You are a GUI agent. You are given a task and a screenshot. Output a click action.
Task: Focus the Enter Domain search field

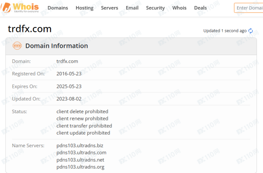[249, 8]
